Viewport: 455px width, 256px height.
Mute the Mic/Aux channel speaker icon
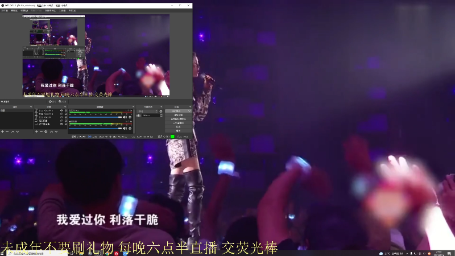[125, 117]
